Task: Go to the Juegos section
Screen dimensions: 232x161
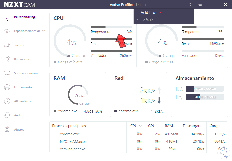Action: click(19, 45)
